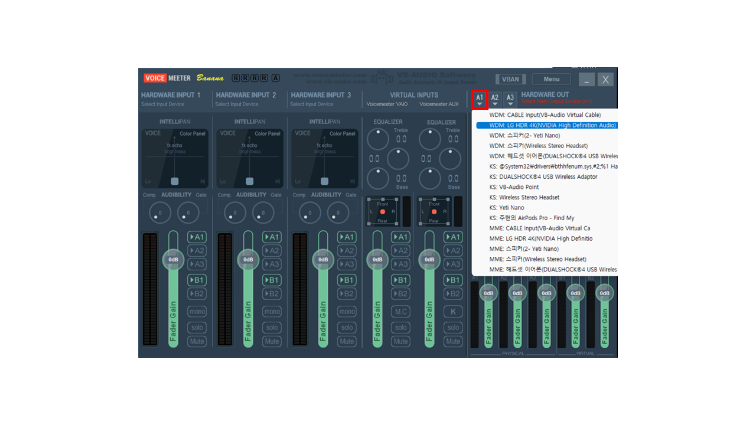This screenshot has width=756, height=425.
Task: Solo the Hardware Input 1 strip
Action: [197, 327]
